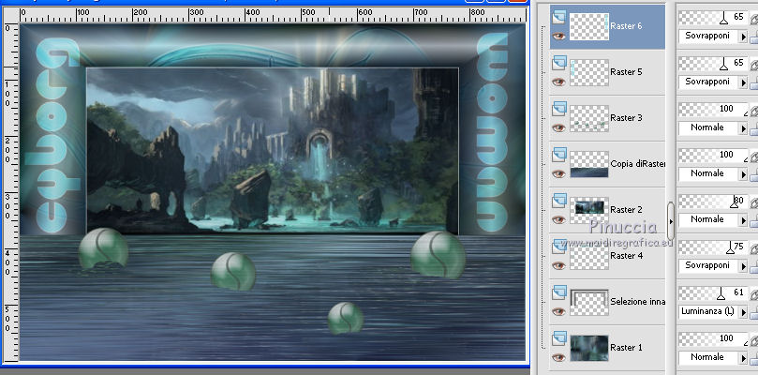Hide the Selezione inna layer

pyautogui.click(x=558, y=311)
